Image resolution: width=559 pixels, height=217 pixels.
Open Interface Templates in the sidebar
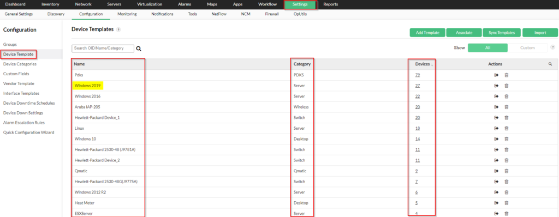point(21,93)
